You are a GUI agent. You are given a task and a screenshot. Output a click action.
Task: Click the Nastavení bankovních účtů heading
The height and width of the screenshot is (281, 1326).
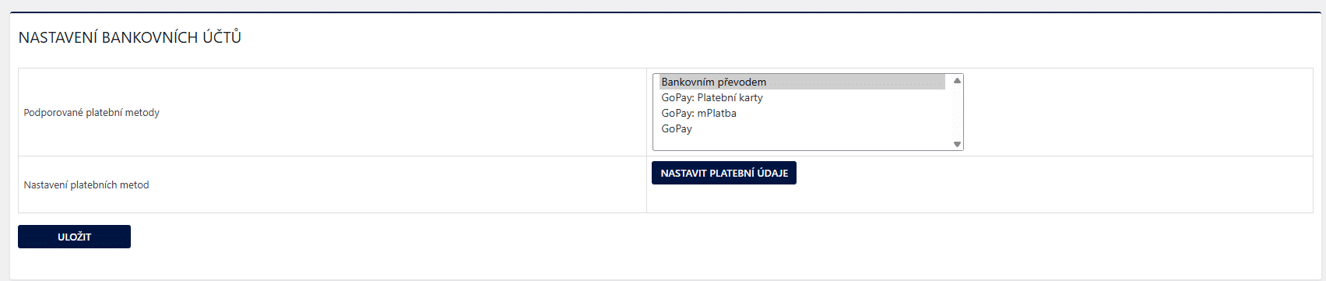pyautogui.click(x=130, y=37)
